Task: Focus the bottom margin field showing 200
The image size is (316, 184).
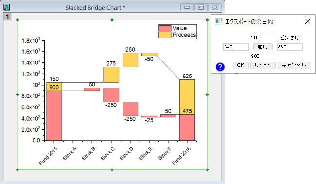Action: pyautogui.click(x=263, y=56)
